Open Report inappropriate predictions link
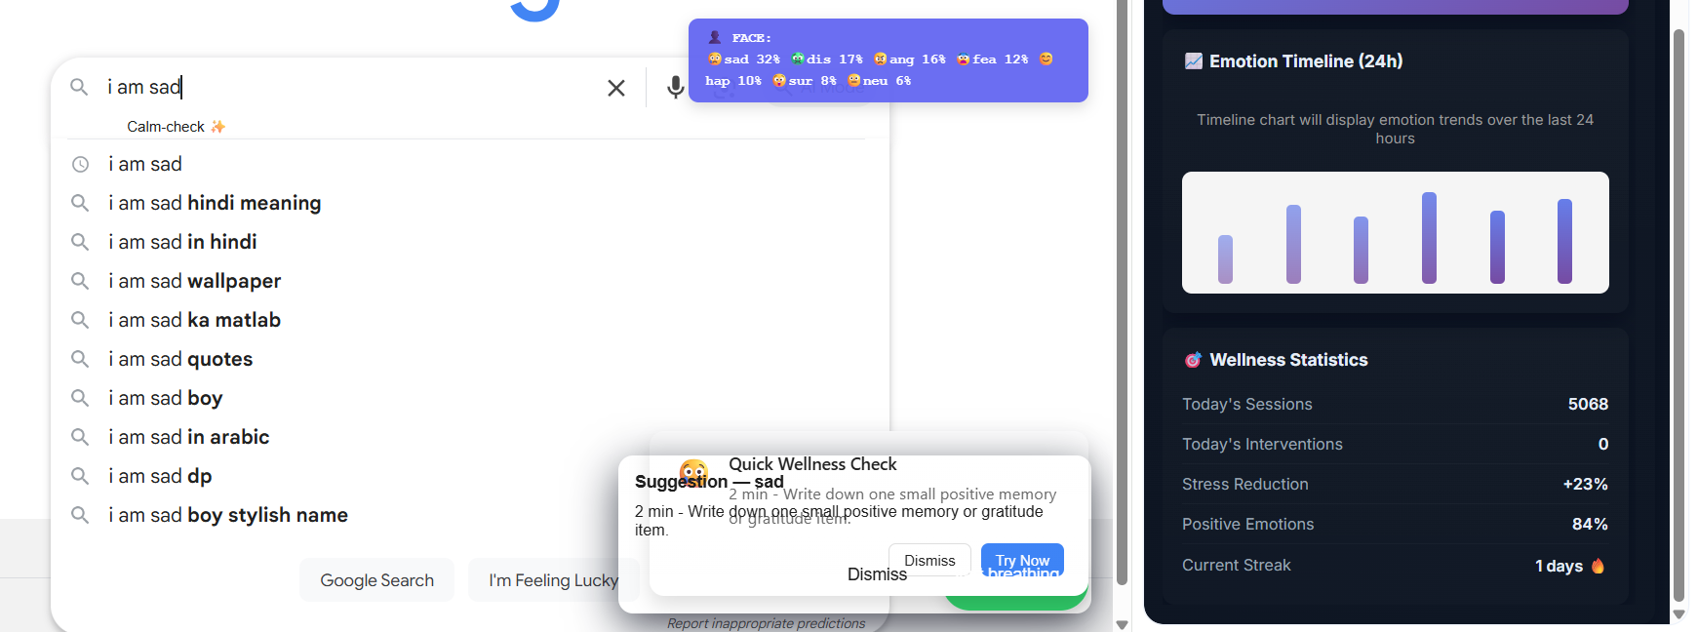 pyautogui.click(x=766, y=623)
